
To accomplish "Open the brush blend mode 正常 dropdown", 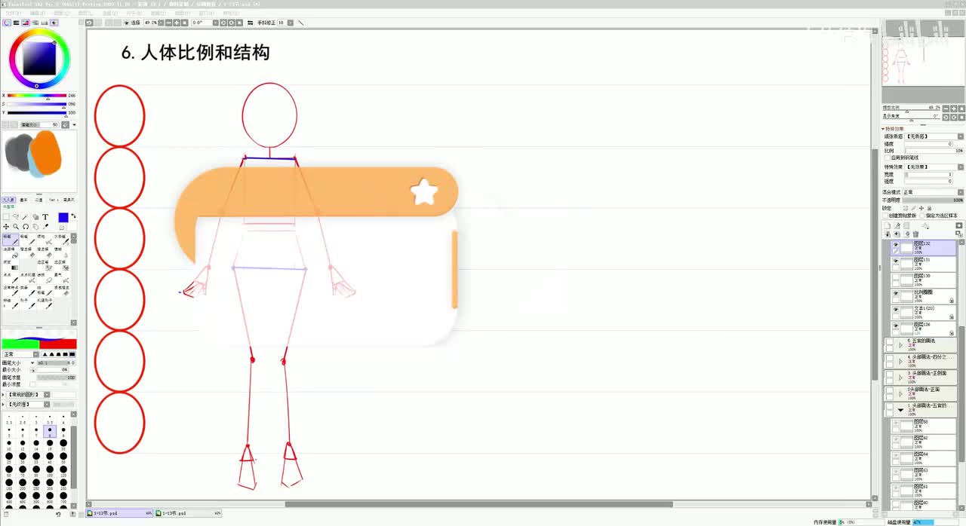I will [19, 354].
